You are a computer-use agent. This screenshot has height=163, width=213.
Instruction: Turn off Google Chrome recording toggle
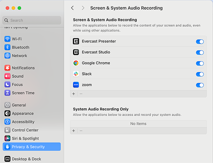(200, 64)
